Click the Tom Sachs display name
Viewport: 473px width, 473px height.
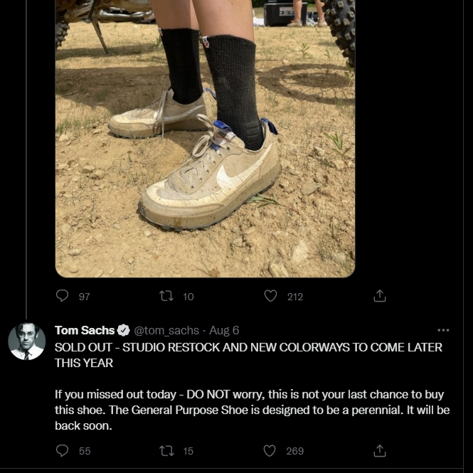click(85, 330)
